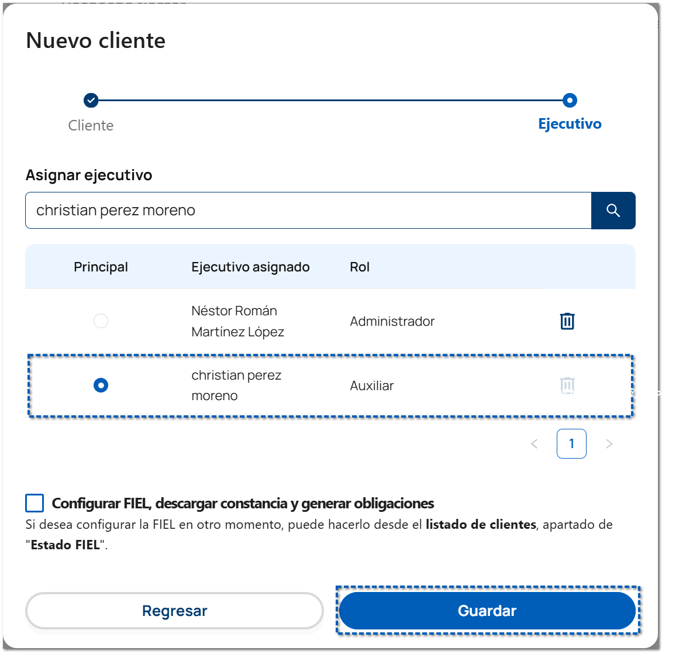Viewport: 693px width, 654px height.
Task: Go to next page arrow
Action: [609, 444]
